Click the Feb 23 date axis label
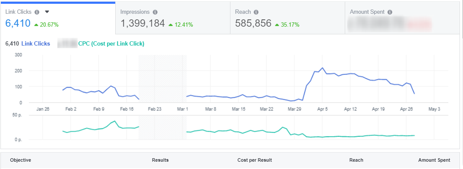Image resolution: width=463 pixels, height=169 pixels. point(154,109)
